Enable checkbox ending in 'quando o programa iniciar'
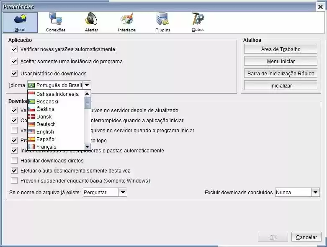Screen dimensions: 327x247 [x=14, y=131]
